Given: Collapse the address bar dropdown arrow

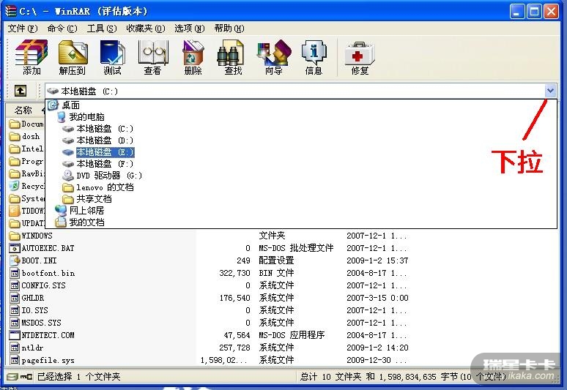Looking at the screenshot, I should [550, 91].
